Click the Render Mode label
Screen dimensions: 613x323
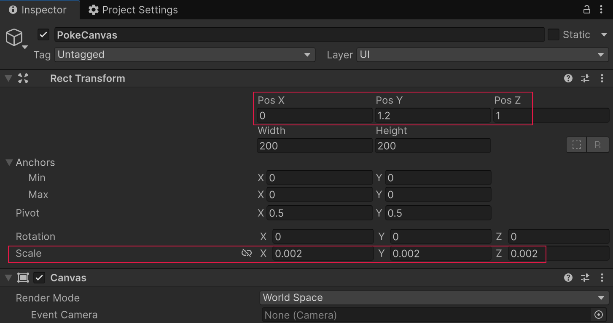48,298
